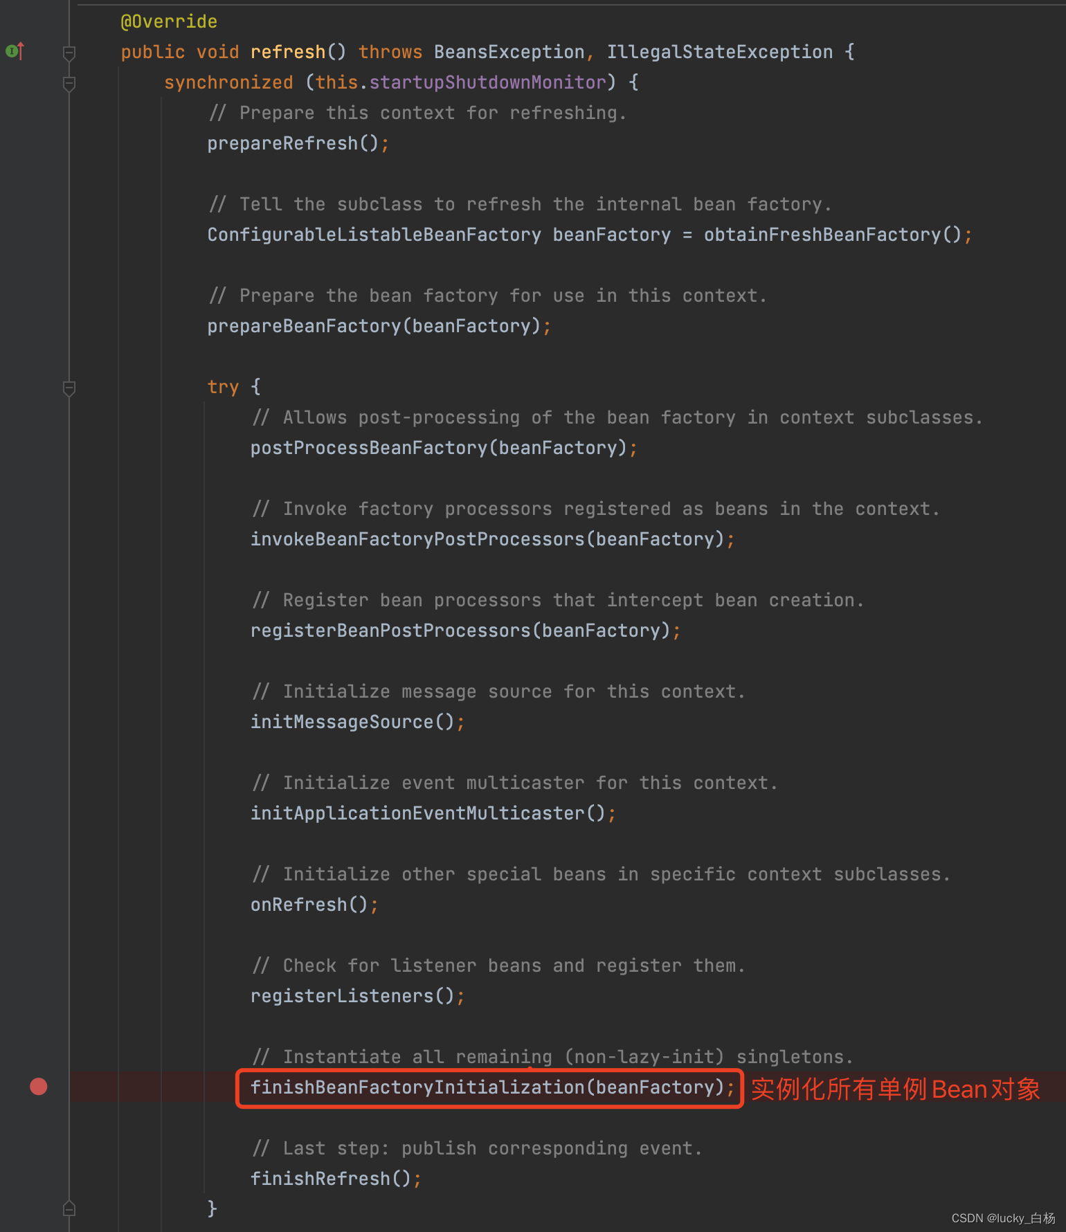
Task: Click the prepareBeanFactory(beanFactory) call
Action: (374, 326)
